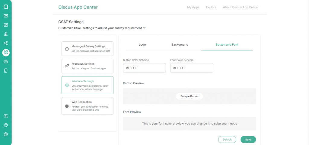The width and height of the screenshot is (309, 145).
Task: Open the settings sliders icon in sidebar
Action: pyautogui.click(x=6, y=116)
